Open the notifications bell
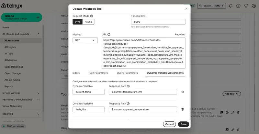Viewport: 259px width, 134px height. tap(231, 6)
